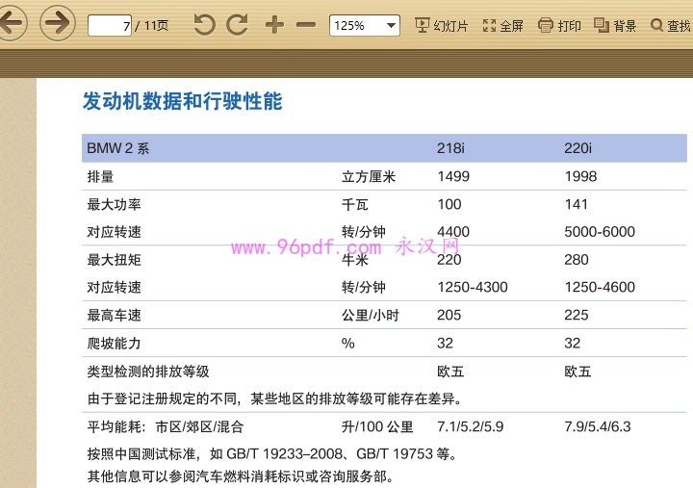Select the 220i column header
This screenshot has height=488, width=693.
pos(577,148)
